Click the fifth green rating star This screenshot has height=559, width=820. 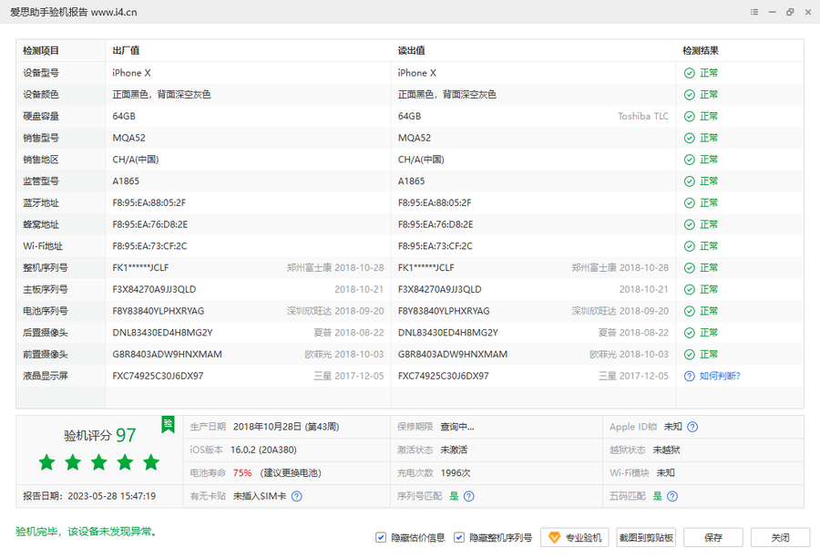151,462
